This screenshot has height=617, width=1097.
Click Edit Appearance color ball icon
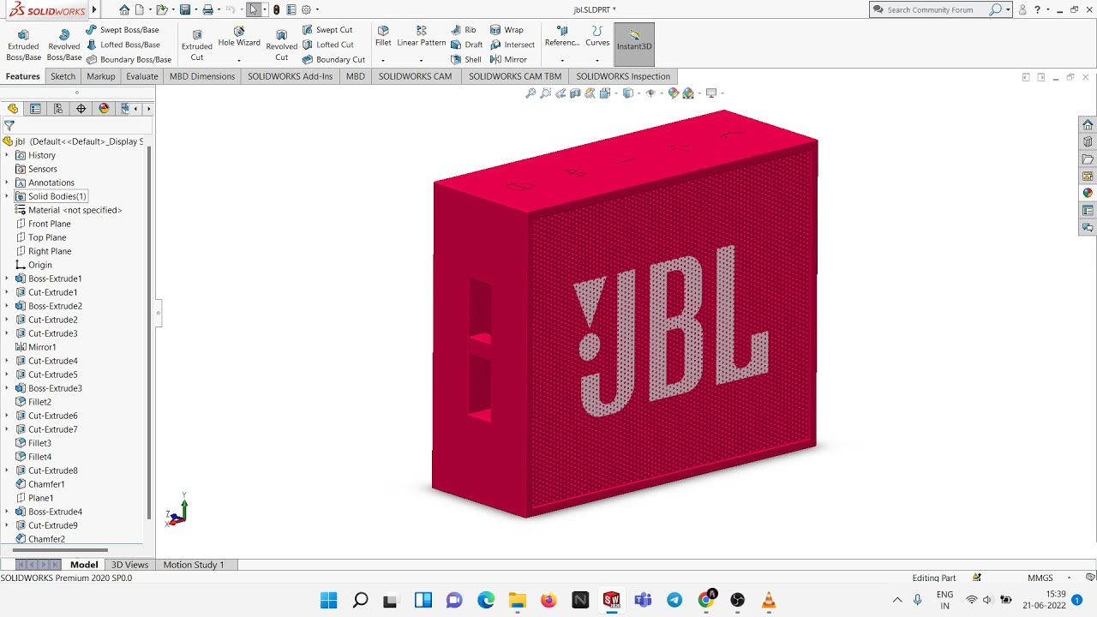pos(674,93)
